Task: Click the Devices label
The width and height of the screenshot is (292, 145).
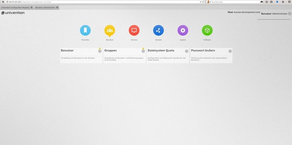Action: (x=134, y=40)
